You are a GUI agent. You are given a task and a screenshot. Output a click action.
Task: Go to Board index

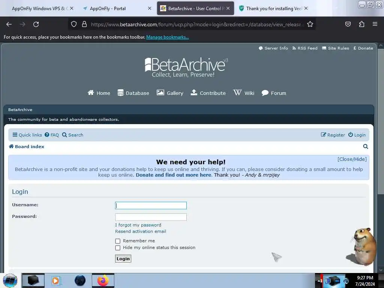[27, 147]
